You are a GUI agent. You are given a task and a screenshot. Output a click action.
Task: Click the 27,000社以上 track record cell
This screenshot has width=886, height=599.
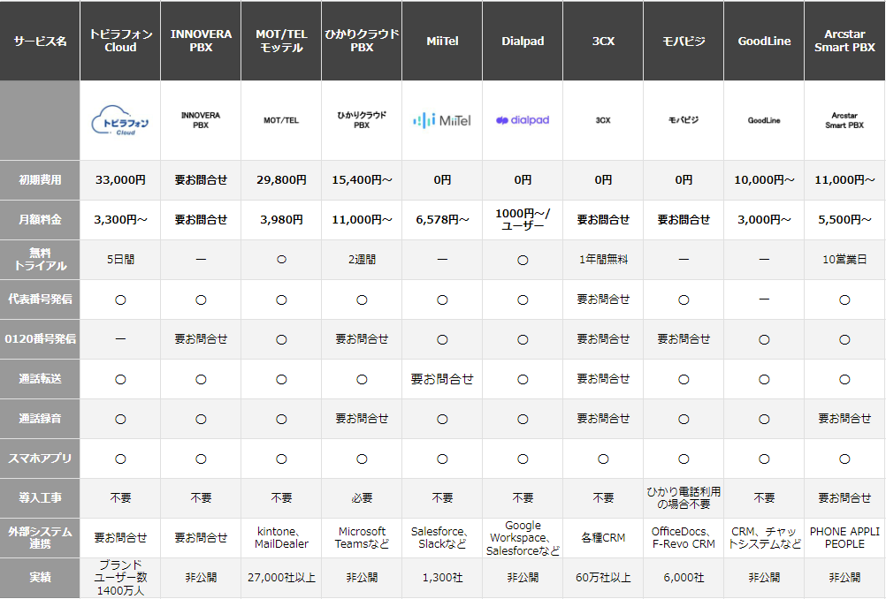(x=281, y=578)
